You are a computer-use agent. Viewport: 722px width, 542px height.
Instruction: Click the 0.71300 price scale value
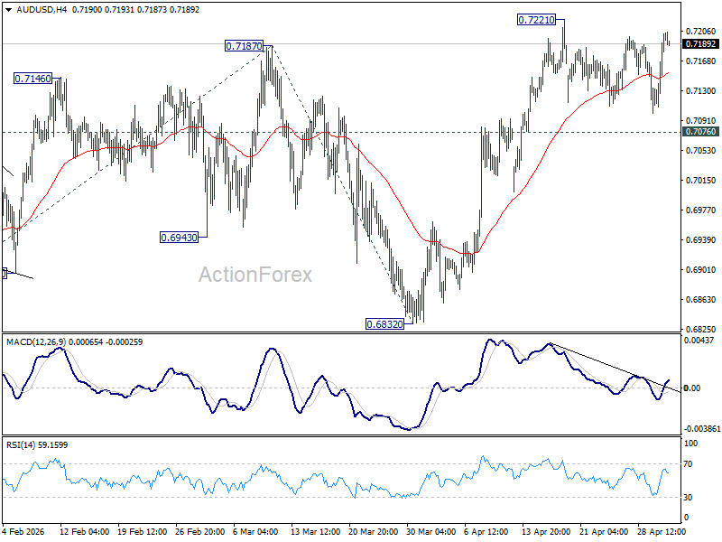[701, 91]
